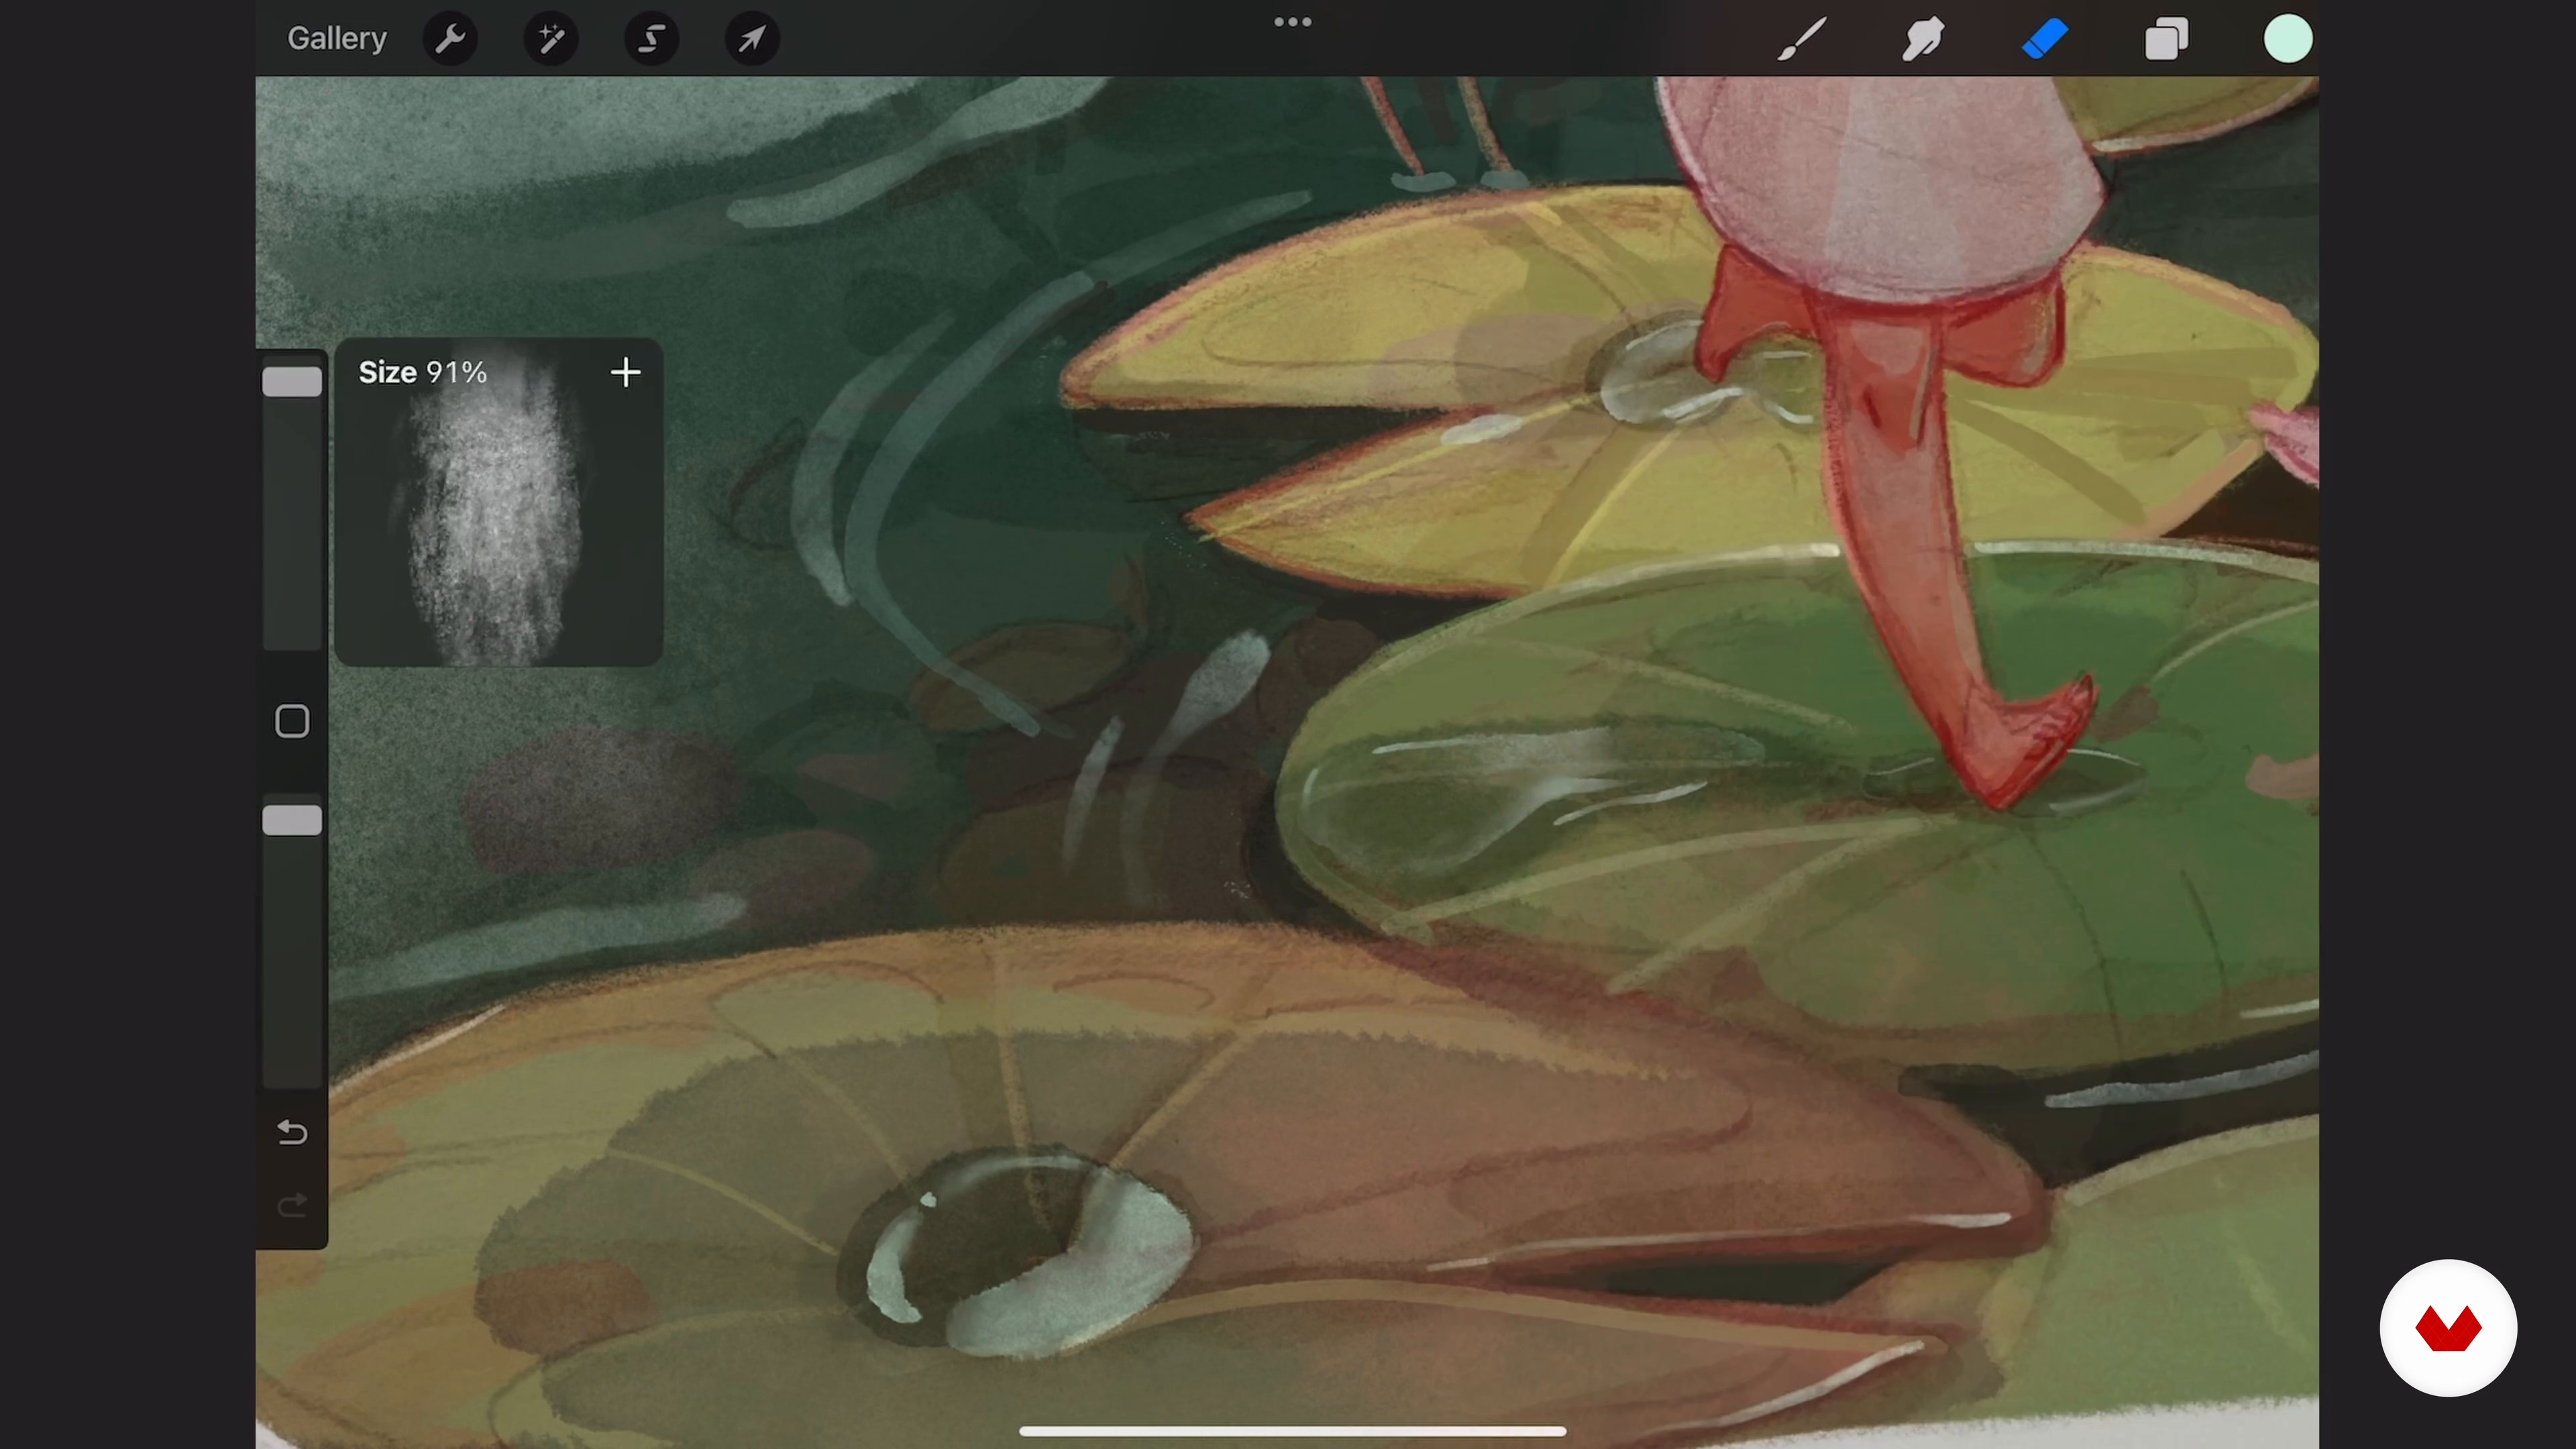Undo the last stroke
Viewport: 2576px width, 1449px height.
tap(292, 1132)
